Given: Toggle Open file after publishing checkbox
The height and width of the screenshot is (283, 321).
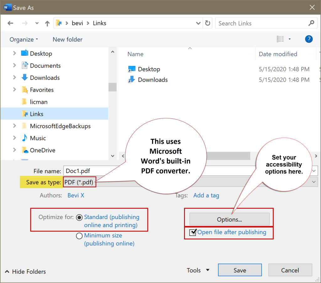Looking at the screenshot, I should tap(193, 232).
